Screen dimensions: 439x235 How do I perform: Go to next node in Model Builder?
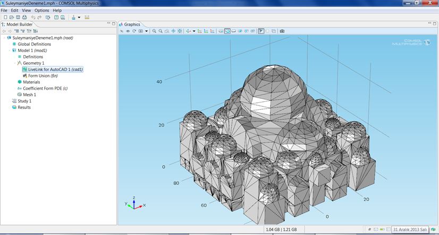point(10,31)
